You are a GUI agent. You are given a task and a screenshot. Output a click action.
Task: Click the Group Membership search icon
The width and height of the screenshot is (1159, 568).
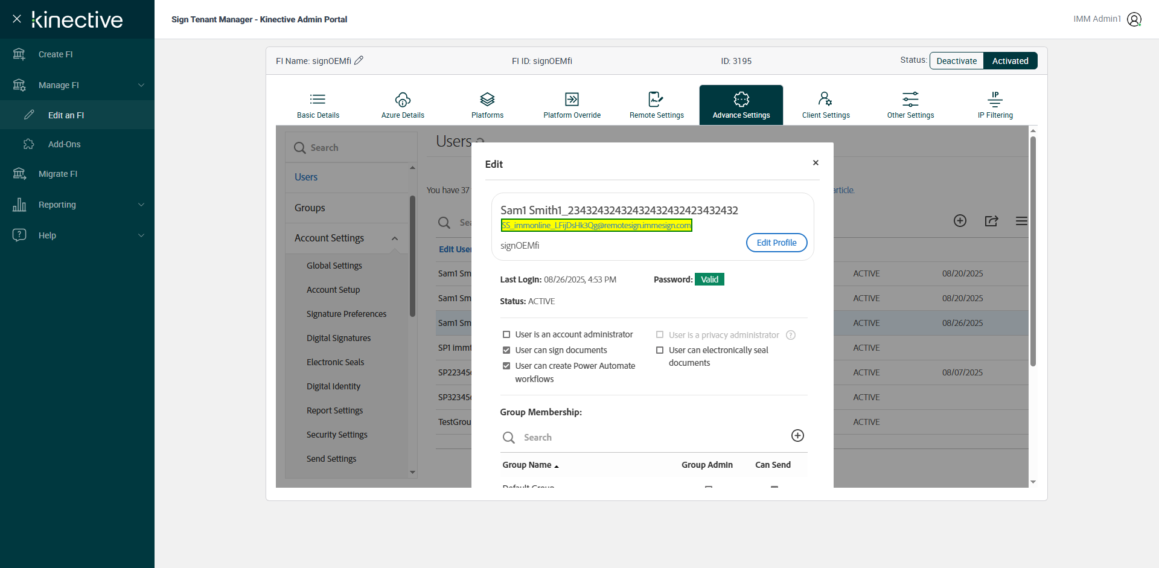point(509,438)
